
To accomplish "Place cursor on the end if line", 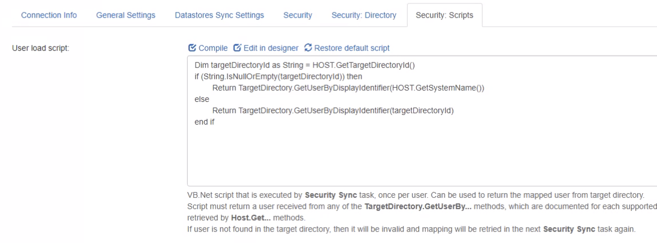I will click(x=204, y=122).
